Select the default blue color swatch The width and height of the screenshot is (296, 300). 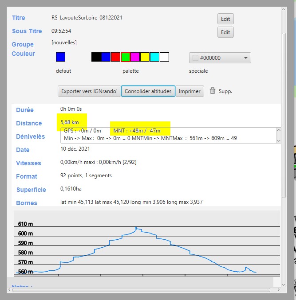pos(60,57)
